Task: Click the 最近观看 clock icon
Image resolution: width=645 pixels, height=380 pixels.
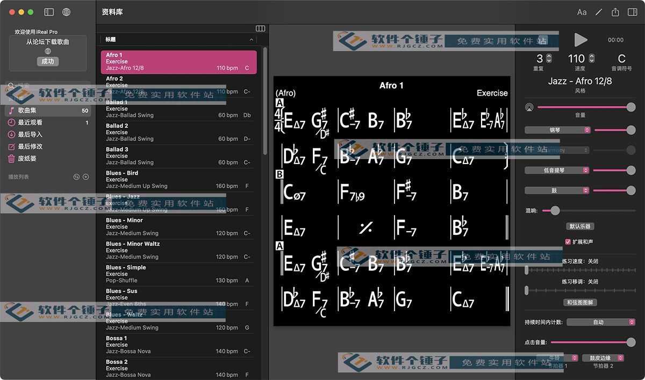Action: [x=11, y=123]
